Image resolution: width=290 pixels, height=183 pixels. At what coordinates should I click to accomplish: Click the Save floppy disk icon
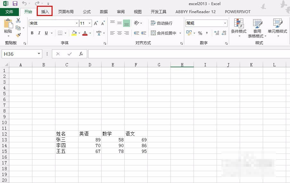tap(15, 4)
